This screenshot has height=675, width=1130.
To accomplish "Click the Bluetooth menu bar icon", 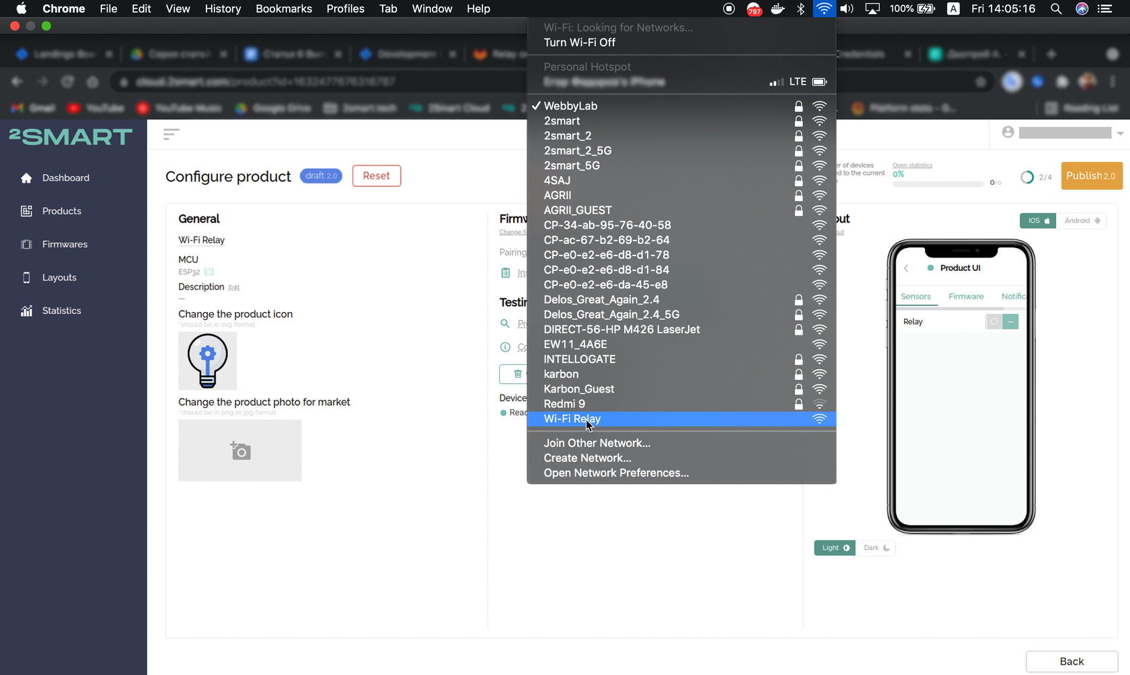I will tap(800, 9).
